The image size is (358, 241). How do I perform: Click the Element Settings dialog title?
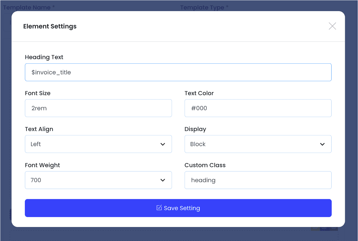click(x=50, y=26)
